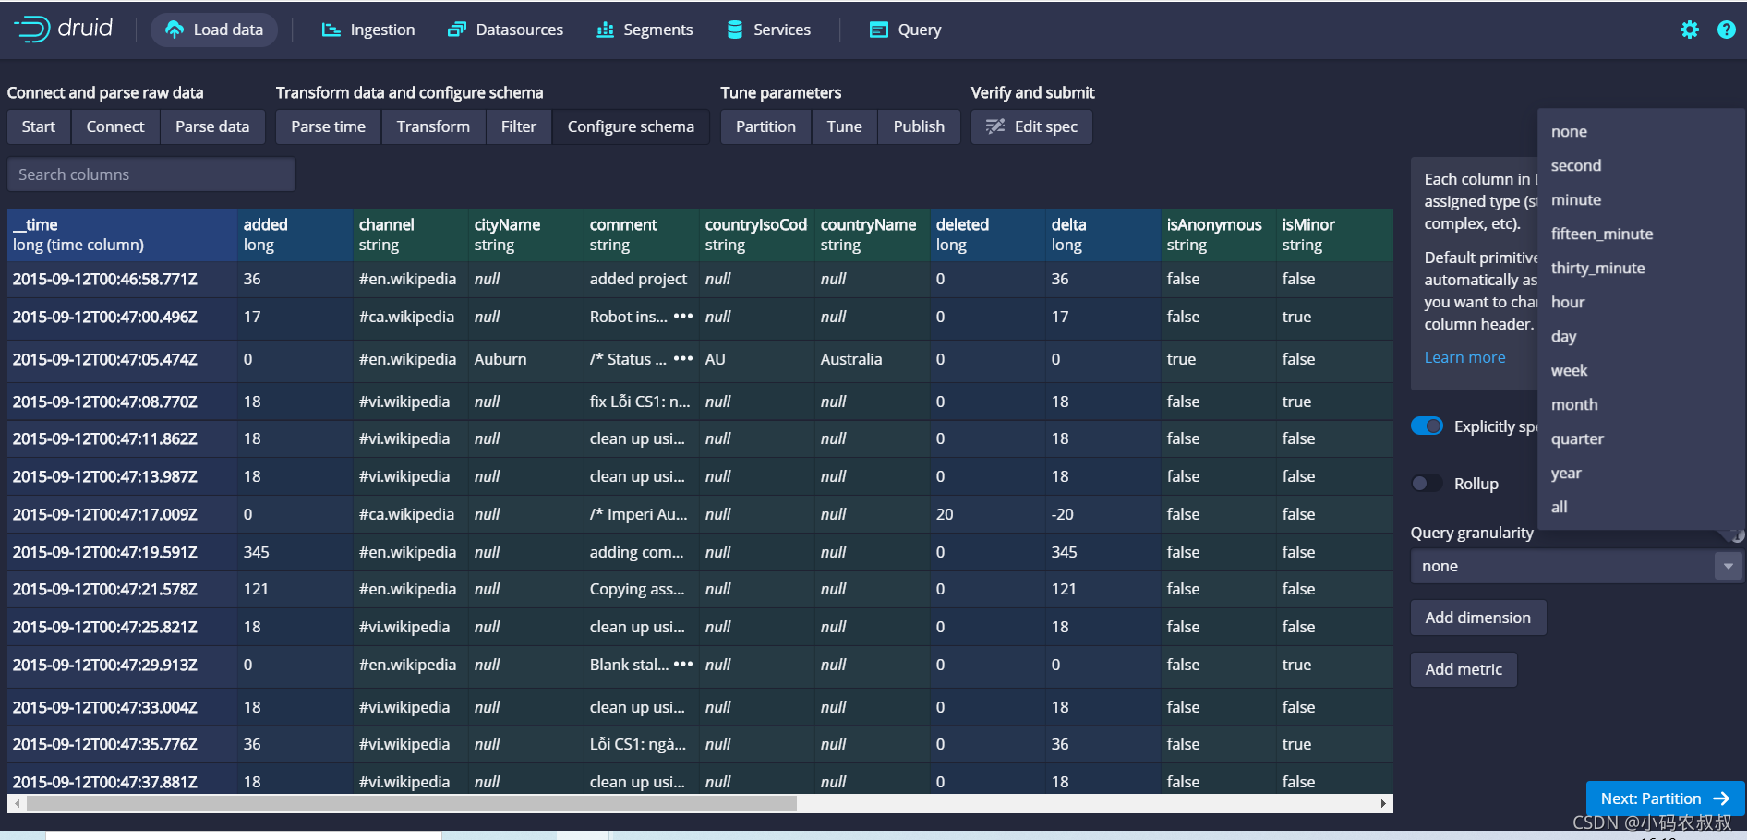Select 'second' granularity option
This screenshot has width=1747, height=840.
coord(1640,165)
